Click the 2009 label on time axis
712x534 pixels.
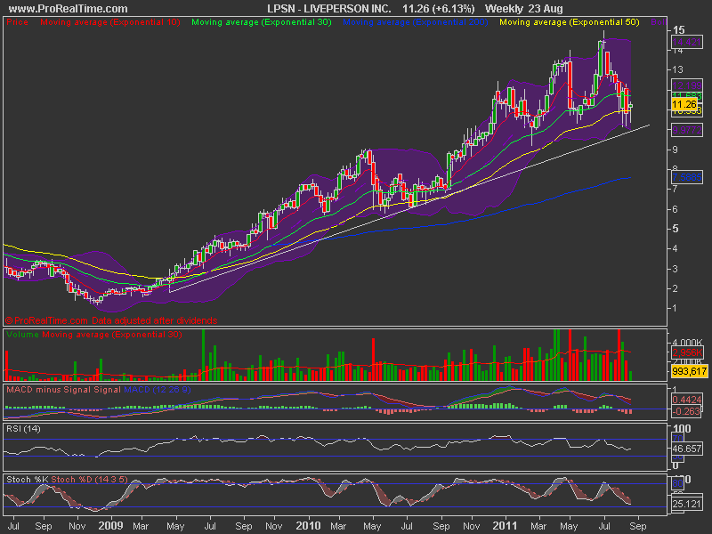[110, 526]
